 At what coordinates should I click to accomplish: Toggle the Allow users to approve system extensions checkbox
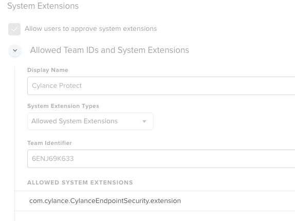(x=14, y=29)
